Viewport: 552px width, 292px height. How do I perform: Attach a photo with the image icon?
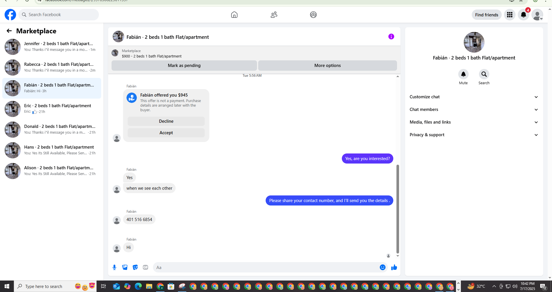click(x=125, y=267)
